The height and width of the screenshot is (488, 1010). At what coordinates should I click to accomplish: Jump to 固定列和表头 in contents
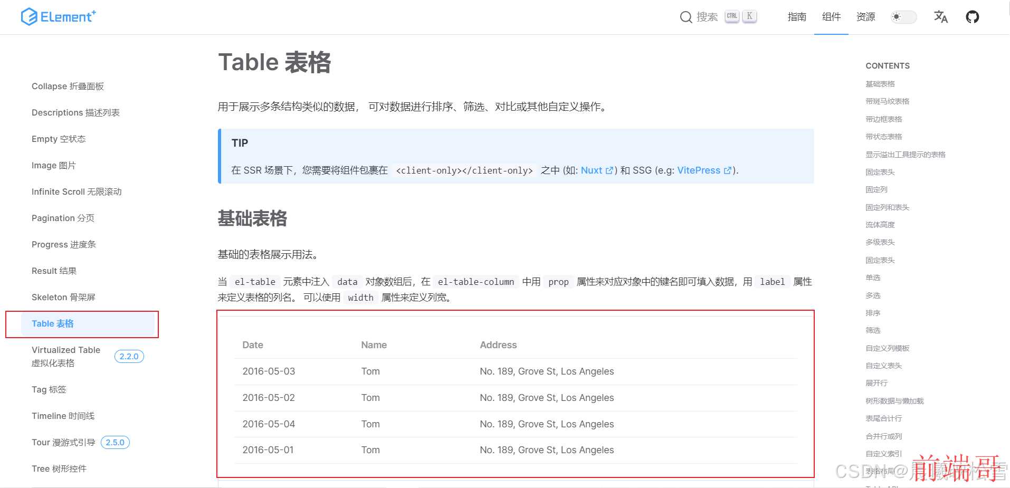888,207
